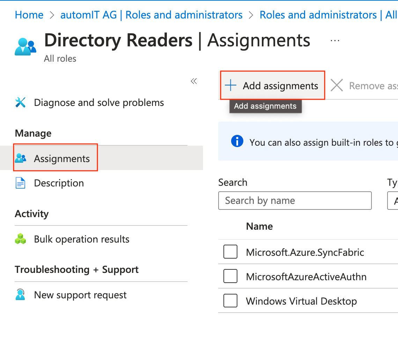The height and width of the screenshot is (352, 398).
Task: Click the Directory Readers role header icon
Action: [x=25, y=47]
